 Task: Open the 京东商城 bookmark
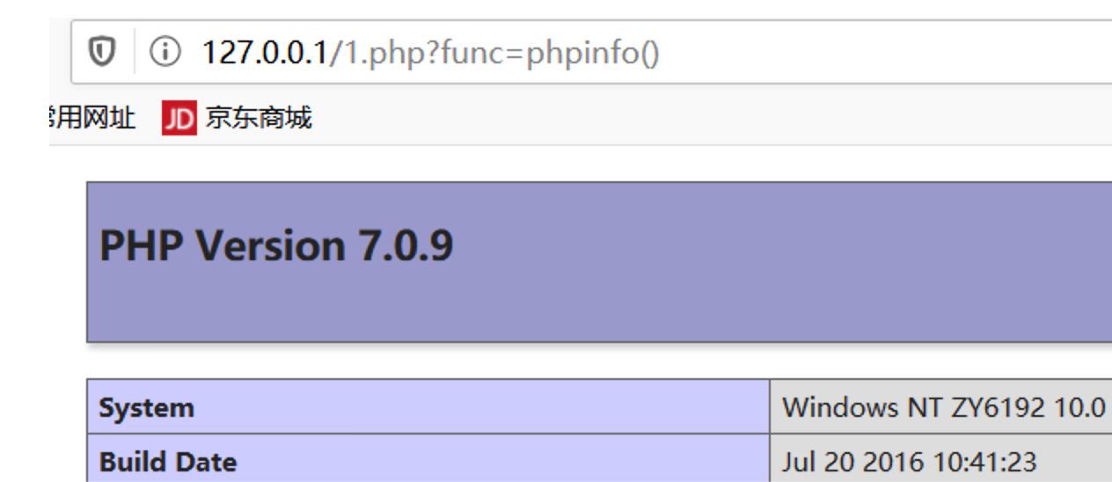point(258,118)
